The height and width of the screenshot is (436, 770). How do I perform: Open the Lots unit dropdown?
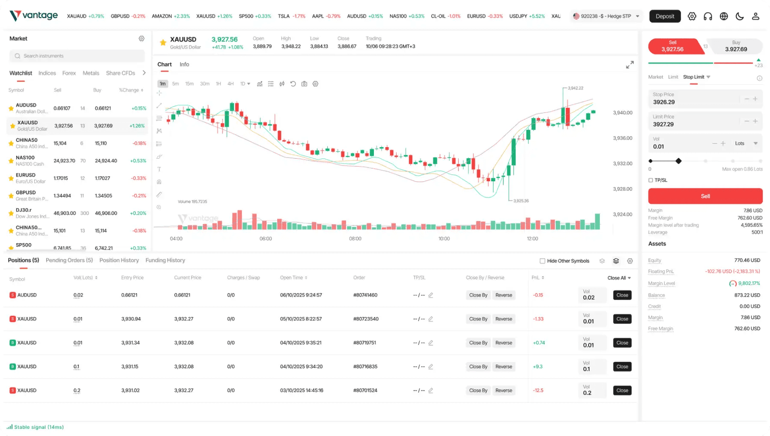745,143
